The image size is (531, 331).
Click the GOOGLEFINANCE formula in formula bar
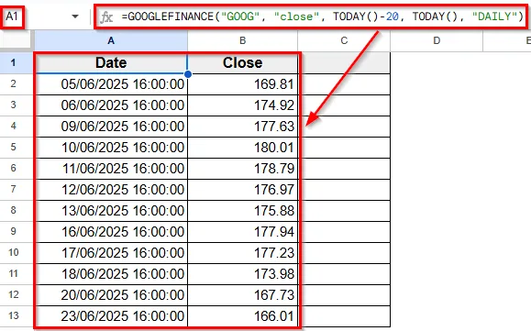pyautogui.click(x=323, y=17)
